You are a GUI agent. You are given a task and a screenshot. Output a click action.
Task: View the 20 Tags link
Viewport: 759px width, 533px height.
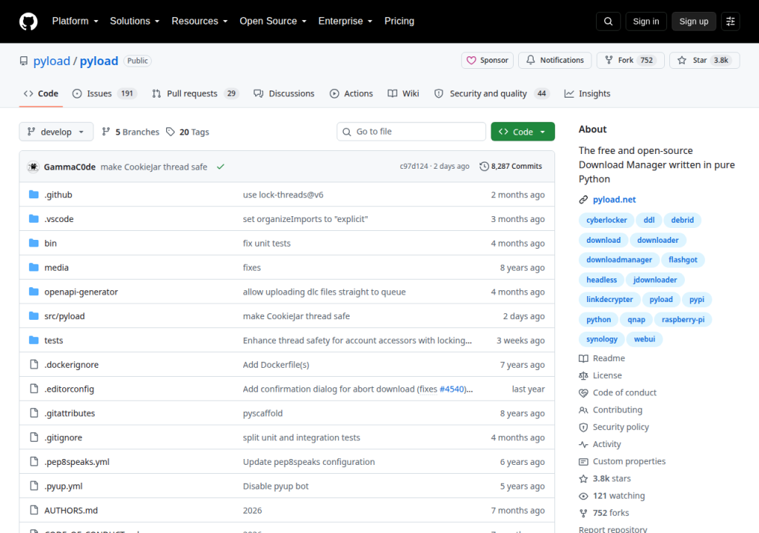[x=188, y=132]
